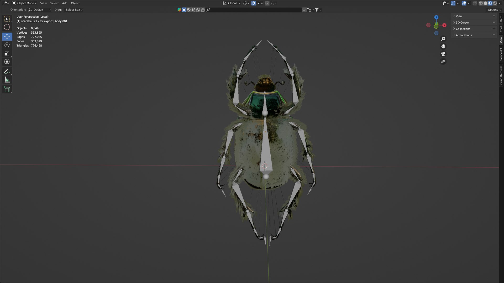Viewport: 504px width, 283px height.
Task: Switch to wireframe viewport shading
Action: [x=481, y=3]
